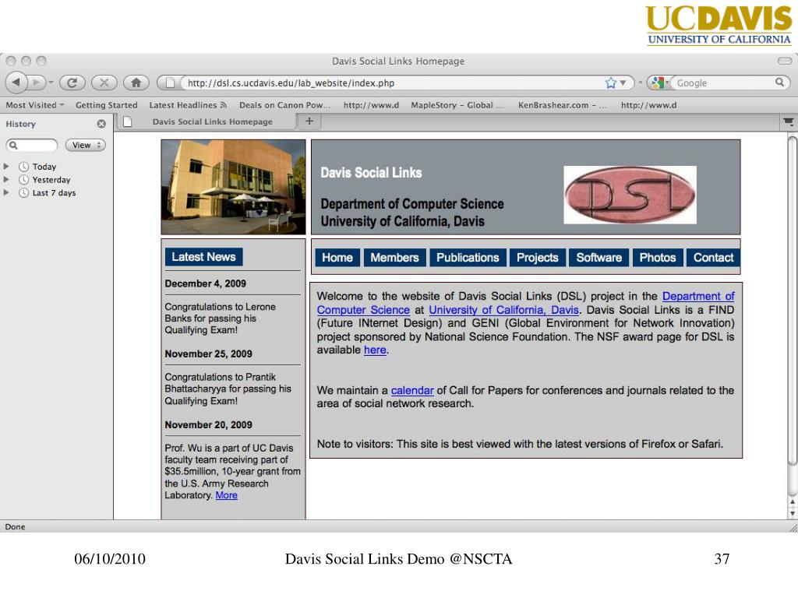Click the window resize grip in status bar
The width and height of the screenshot is (798, 598).
tap(793, 529)
